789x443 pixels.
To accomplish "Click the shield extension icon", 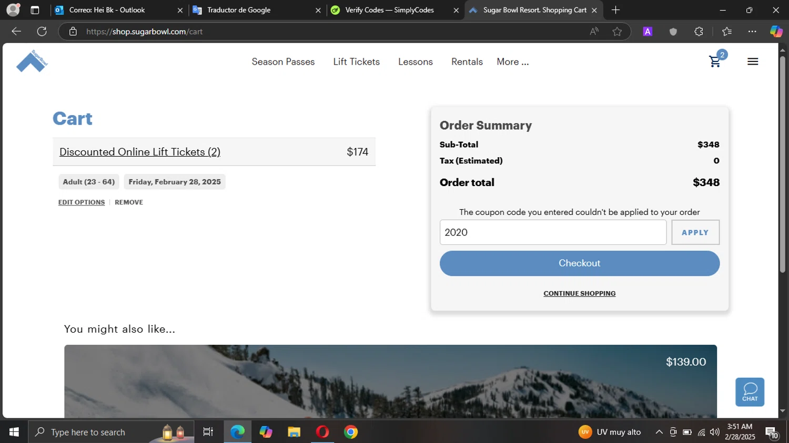I will (x=673, y=32).
